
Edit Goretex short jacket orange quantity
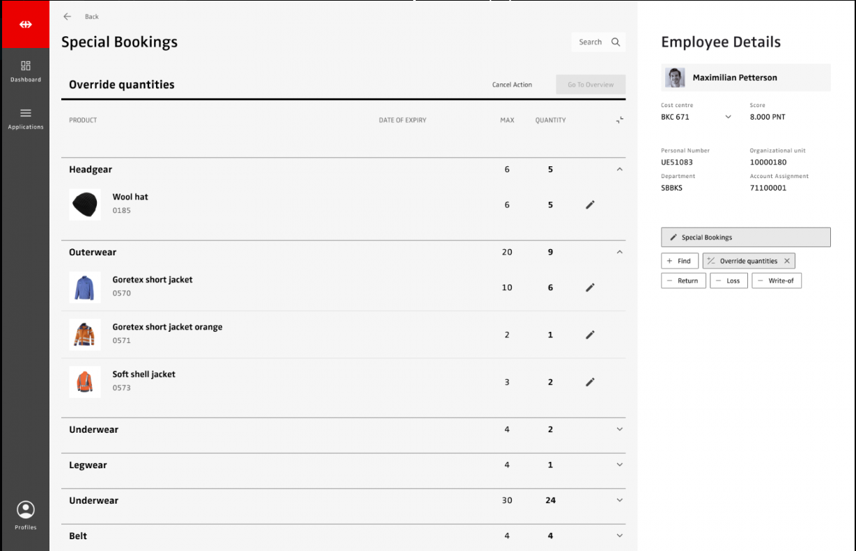pos(590,335)
